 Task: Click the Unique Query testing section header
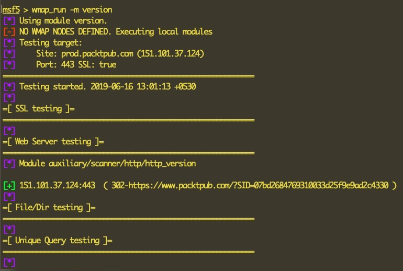(58, 240)
